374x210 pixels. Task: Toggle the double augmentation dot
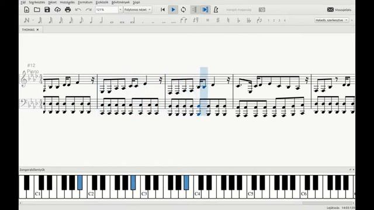point(153,22)
